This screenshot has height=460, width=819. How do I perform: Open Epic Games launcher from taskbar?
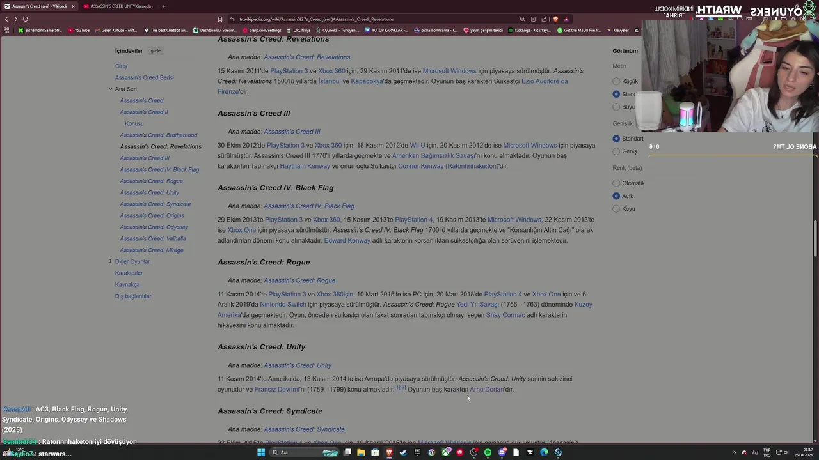(417, 452)
